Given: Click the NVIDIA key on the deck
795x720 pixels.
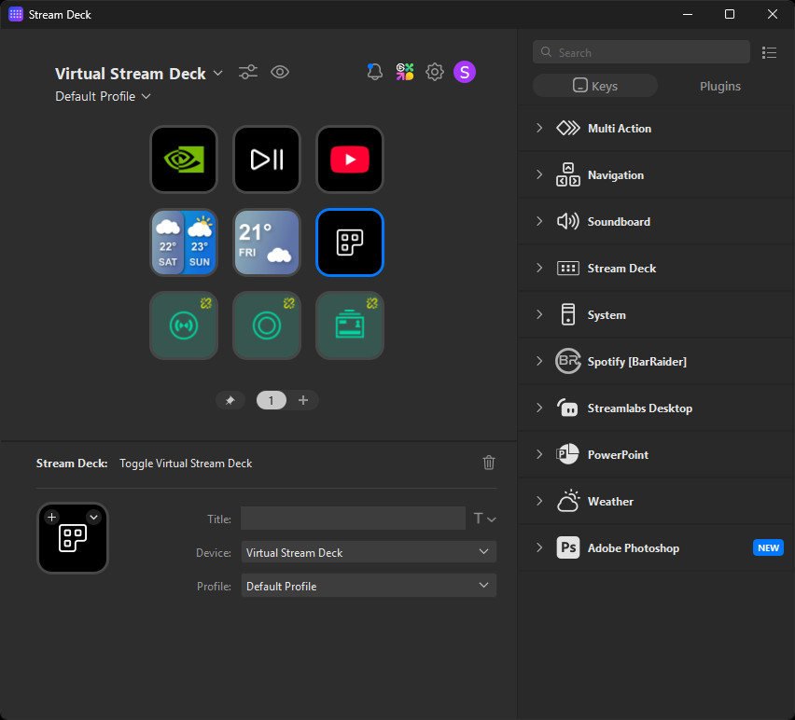Looking at the screenshot, I should (184, 159).
